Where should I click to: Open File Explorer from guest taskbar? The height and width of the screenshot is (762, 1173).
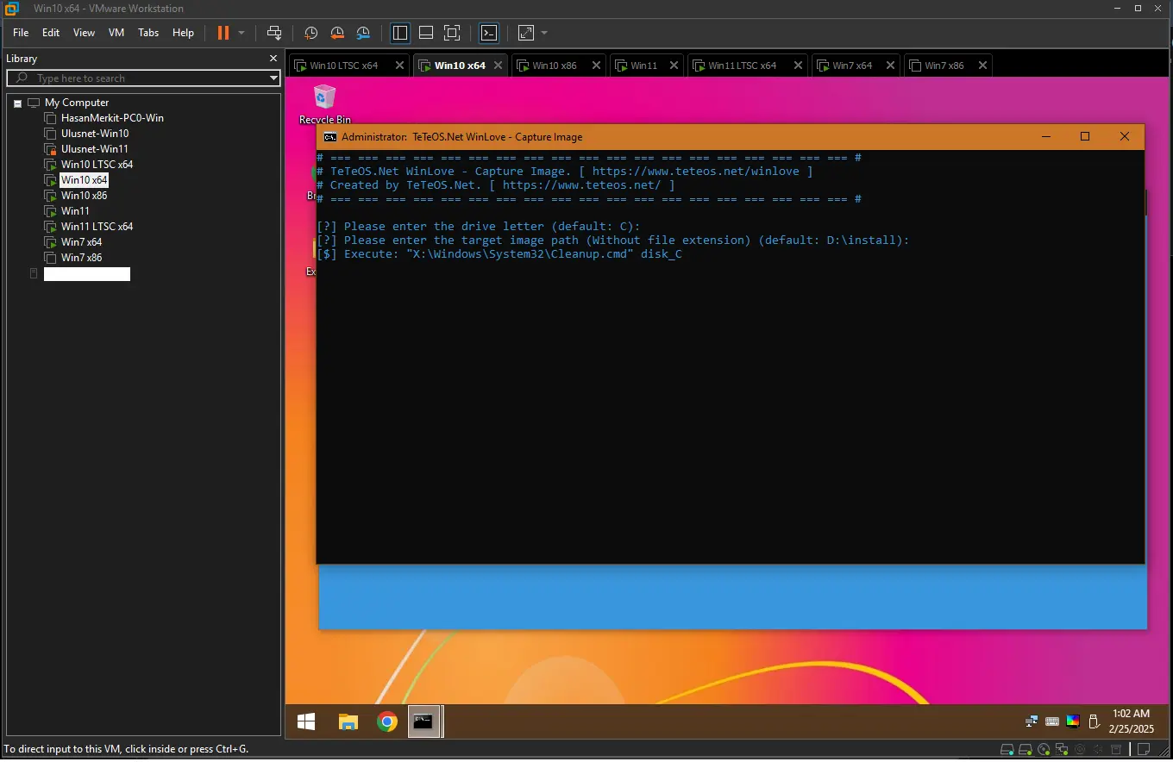click(x=348, y=722)
